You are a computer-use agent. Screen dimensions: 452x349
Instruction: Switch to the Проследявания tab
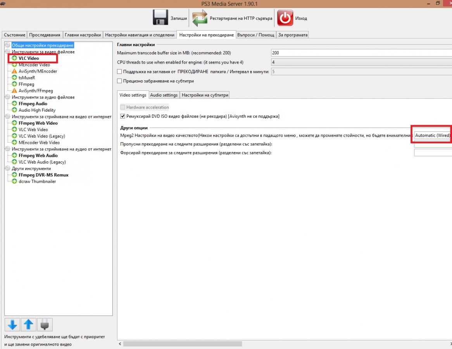pyautogui.click(x=45, y=35)
